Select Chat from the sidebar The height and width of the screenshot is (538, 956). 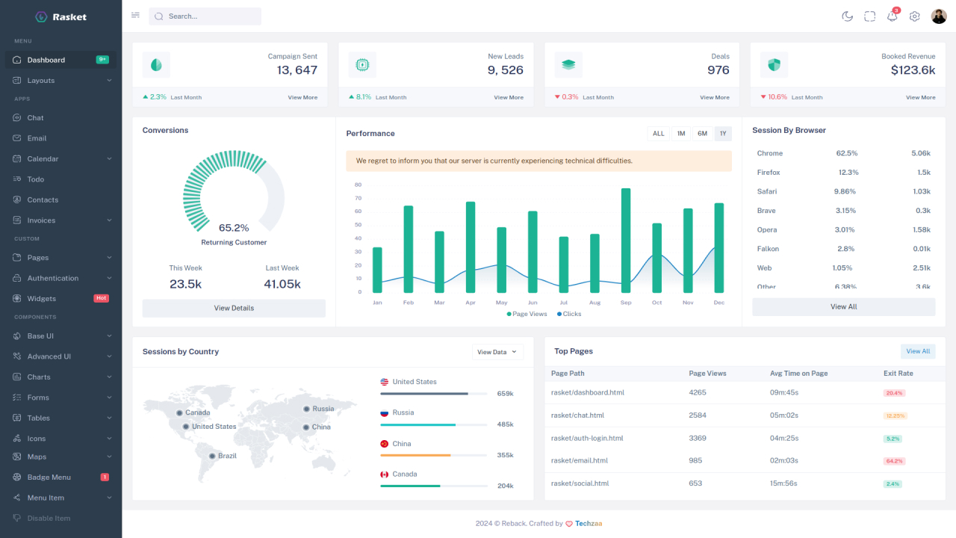coord(34,117)
